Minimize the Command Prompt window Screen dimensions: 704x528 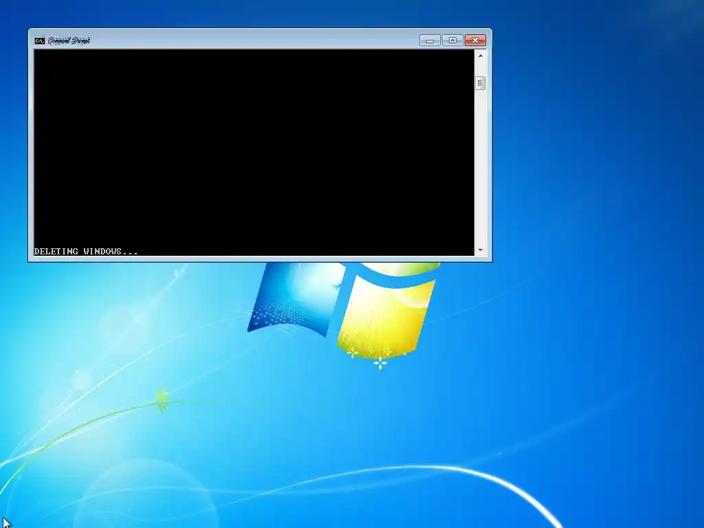[430, 41]
